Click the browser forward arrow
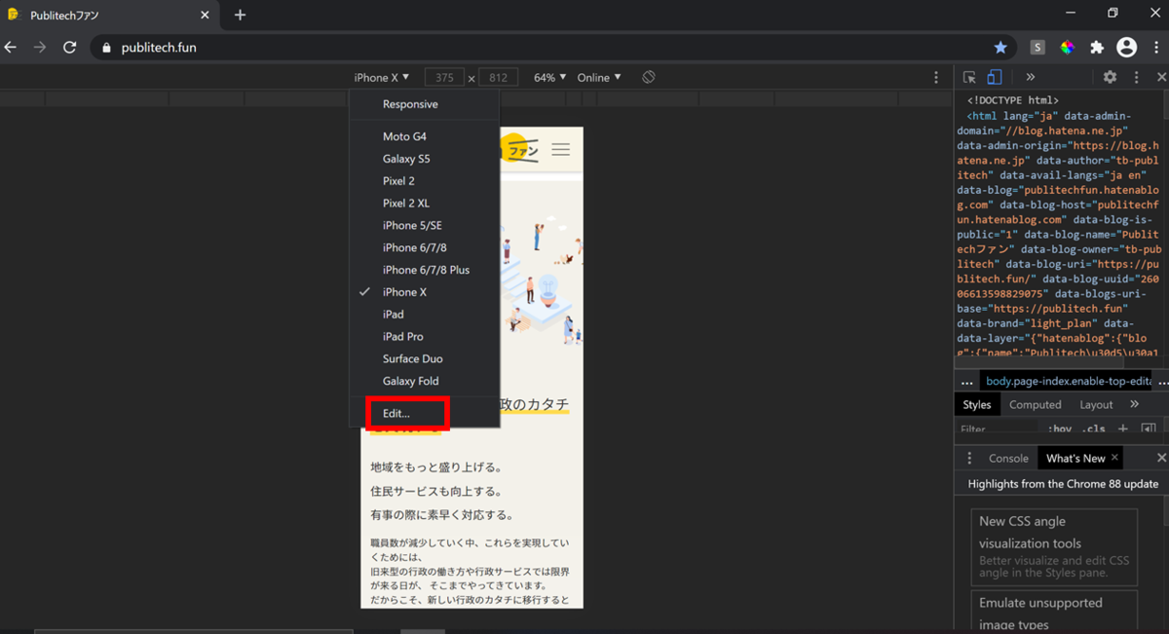This screenshot has width=1169, height=634. [40, 47]
